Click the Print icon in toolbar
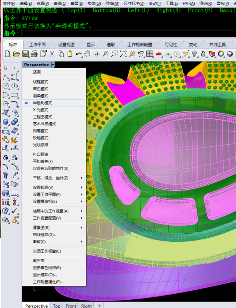This screenshot has height=308, width=236. 34,54
